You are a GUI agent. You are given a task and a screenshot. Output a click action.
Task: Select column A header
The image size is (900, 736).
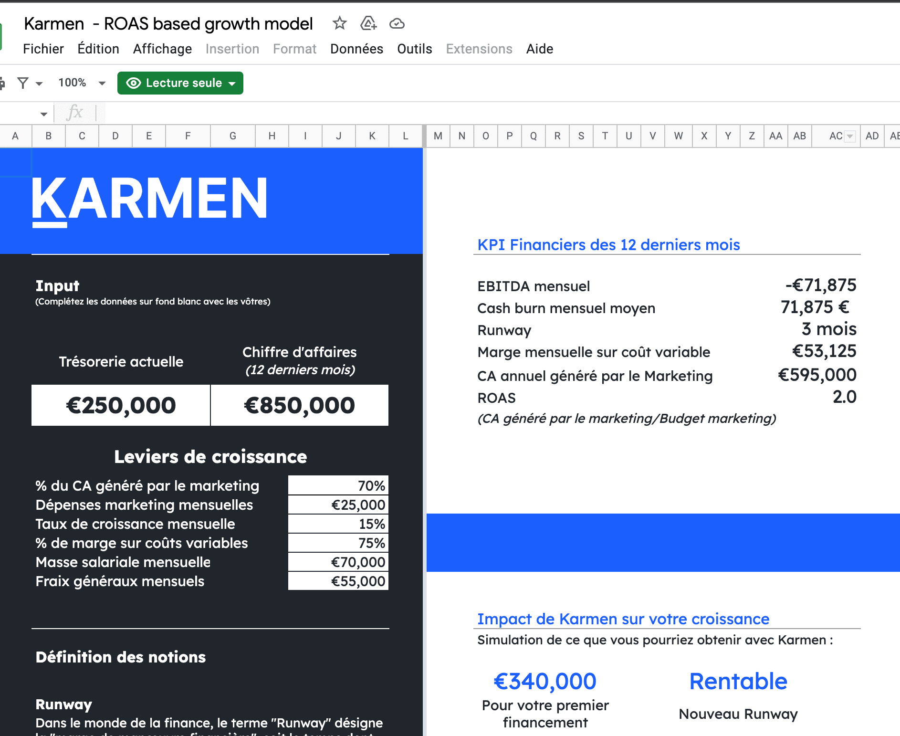coord(15,136)
